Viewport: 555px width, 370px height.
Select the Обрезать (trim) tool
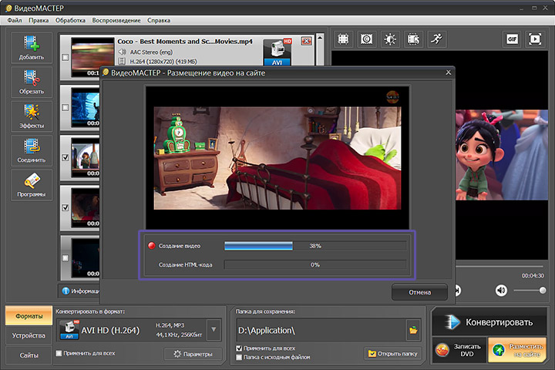tap(32, 82)
